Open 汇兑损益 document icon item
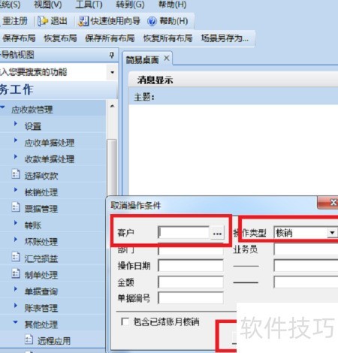This screenshot has width=338, height=353. (16, 257)
